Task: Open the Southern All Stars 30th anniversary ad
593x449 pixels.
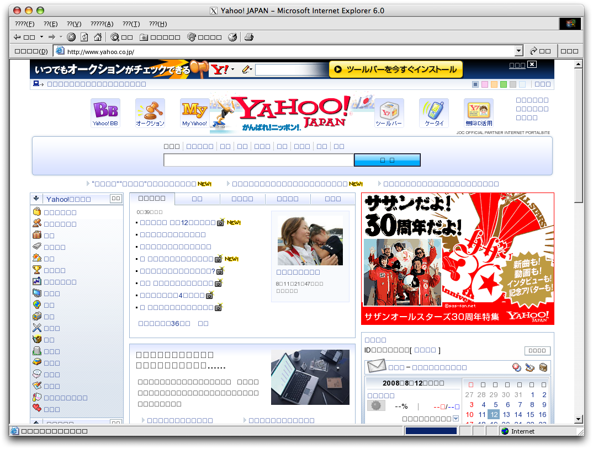Action: [458, 259]
